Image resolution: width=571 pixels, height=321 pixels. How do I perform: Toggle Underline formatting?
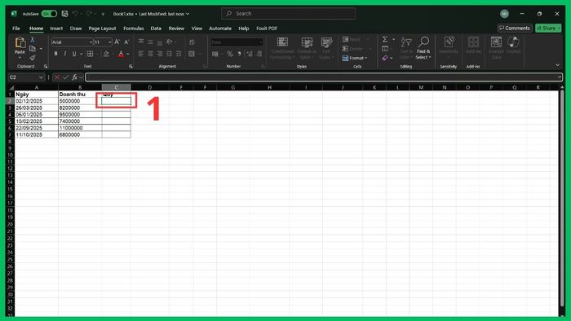tap(74, 54)
